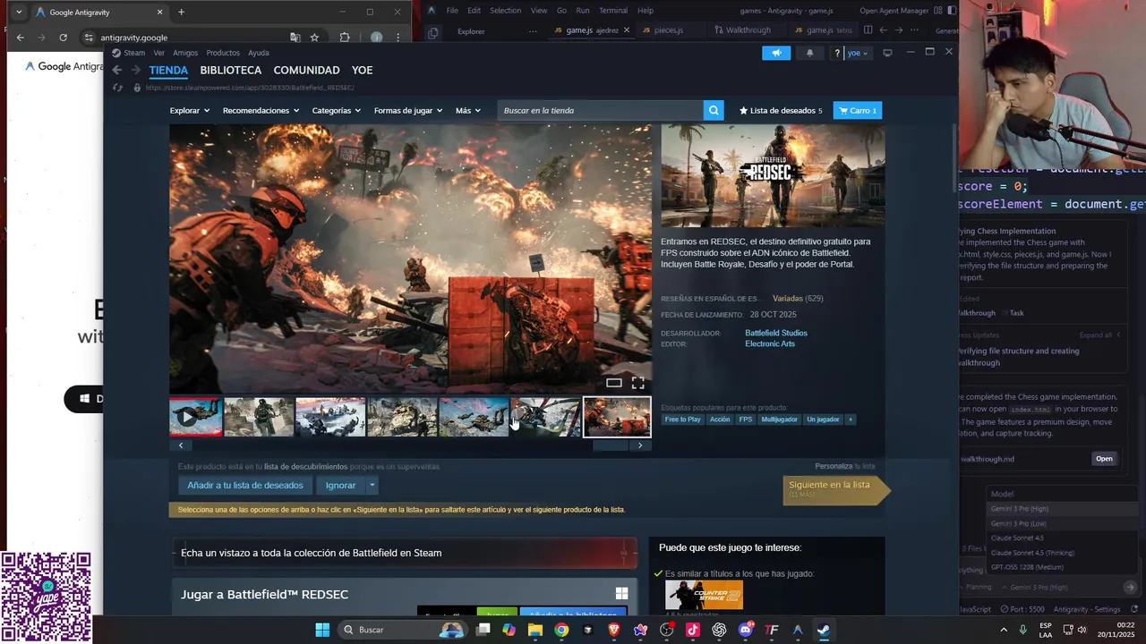Add more tags plus button
The image size is (1146, 644).
[850, 419]
